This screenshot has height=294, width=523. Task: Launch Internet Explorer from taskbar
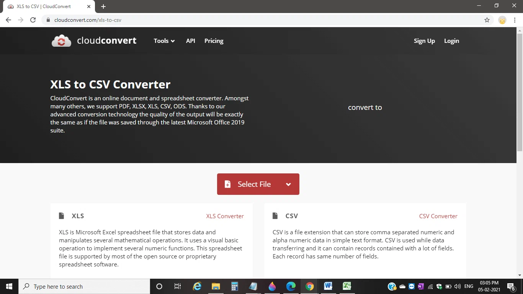click(197, 286)
